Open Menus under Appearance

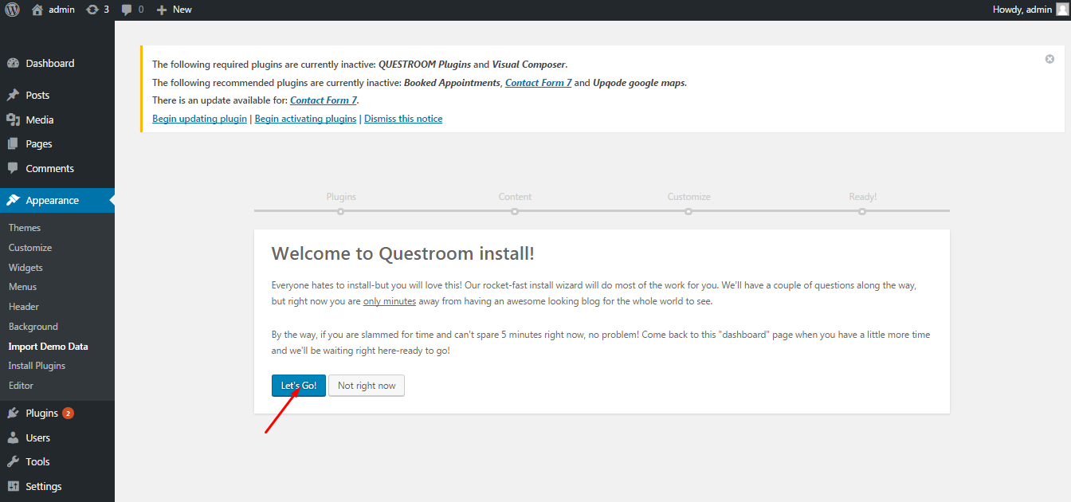(x=22, y=287)
